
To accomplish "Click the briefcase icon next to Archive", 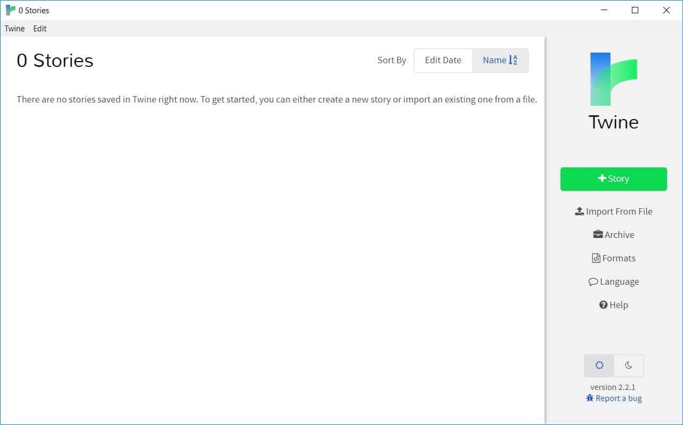I will pos(598,235).
